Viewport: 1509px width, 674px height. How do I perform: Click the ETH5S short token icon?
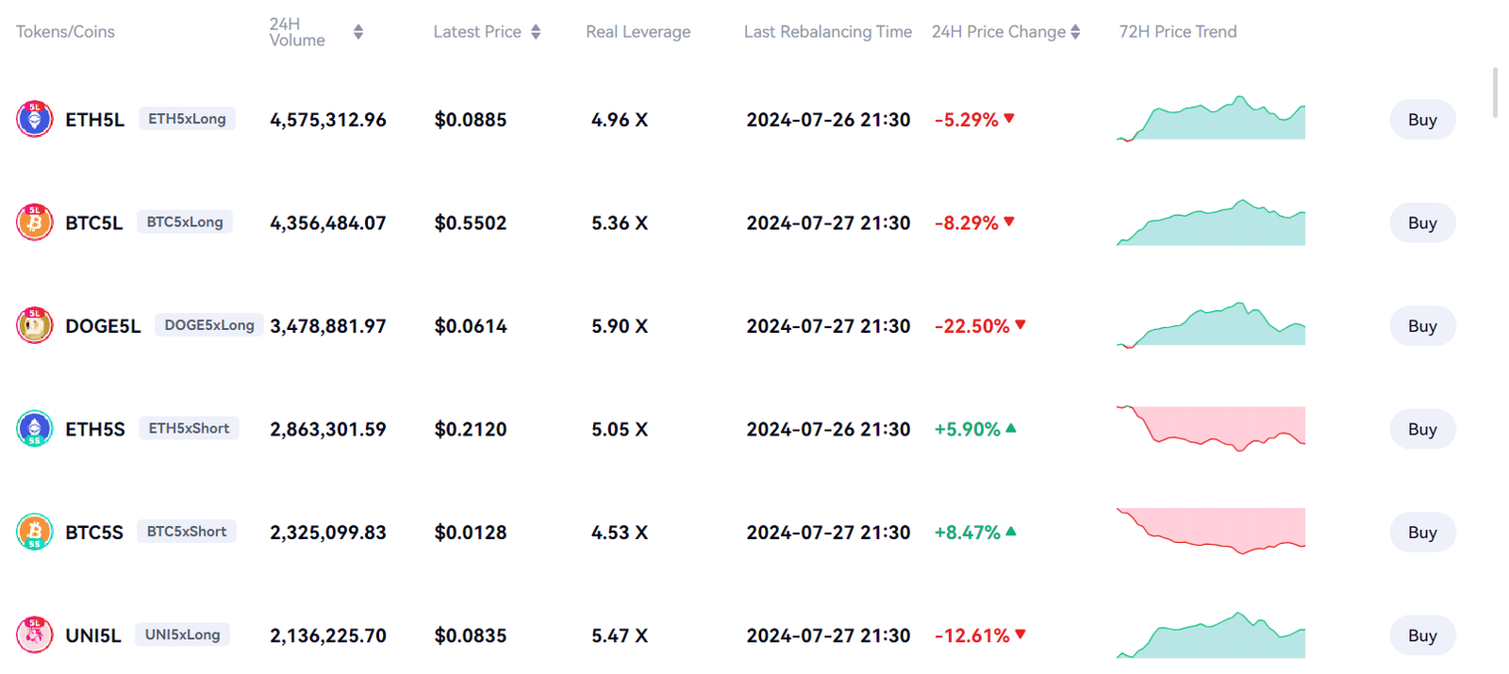[35, 428]
